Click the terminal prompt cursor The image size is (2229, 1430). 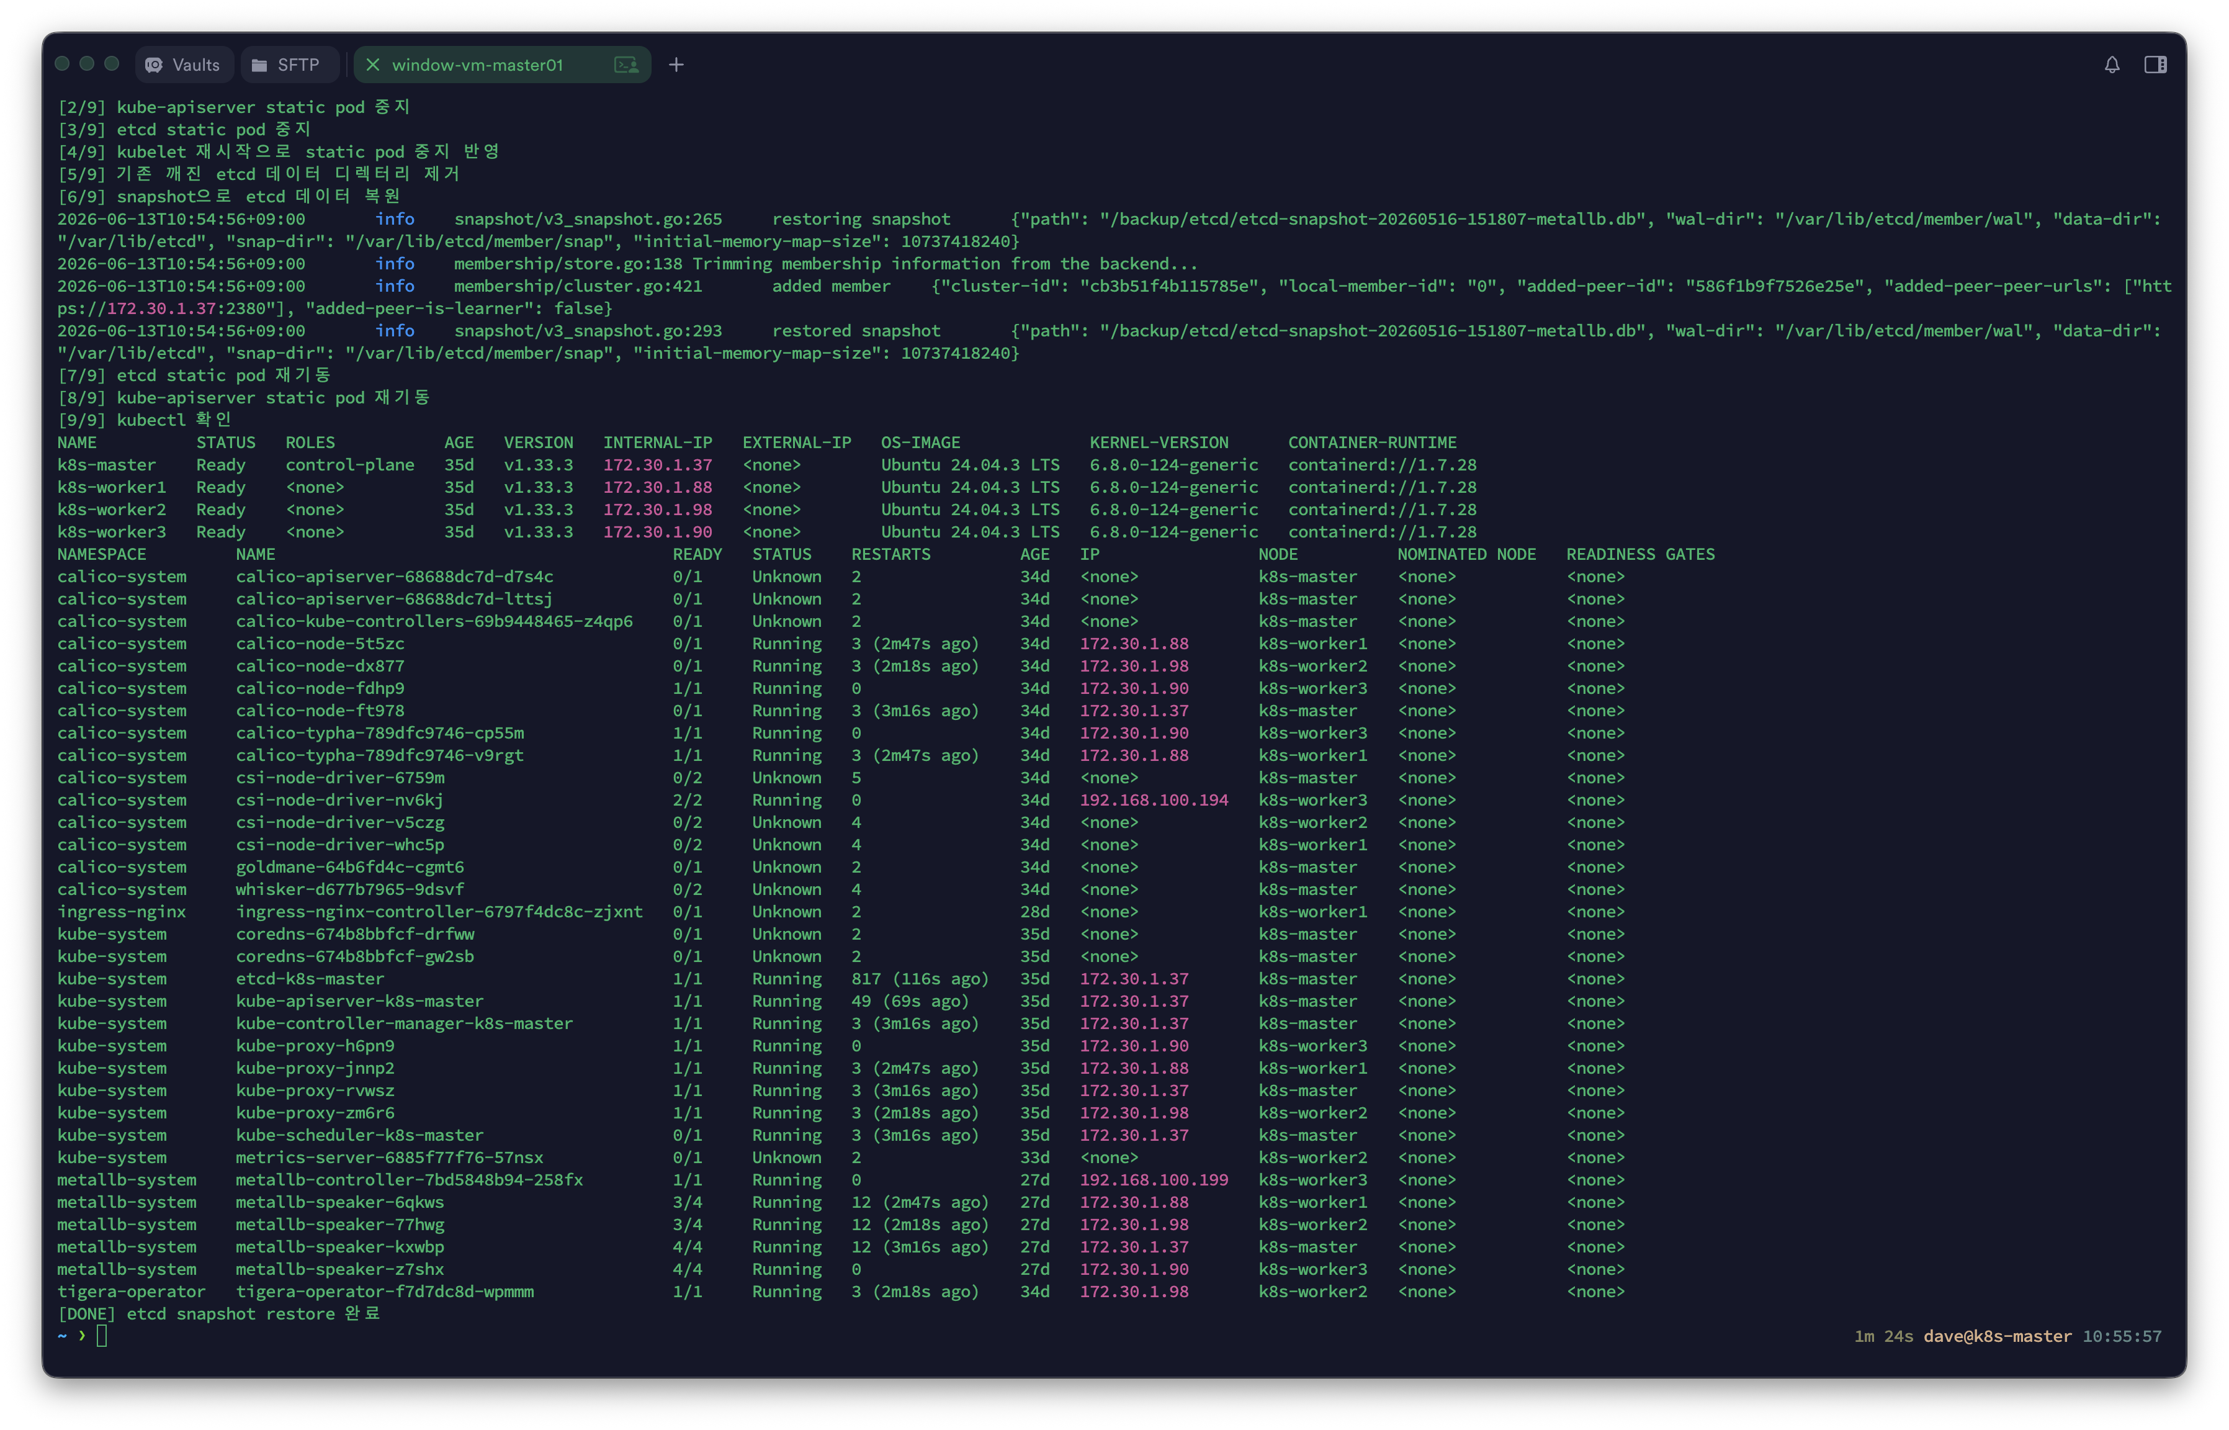tap(102, 1335)
